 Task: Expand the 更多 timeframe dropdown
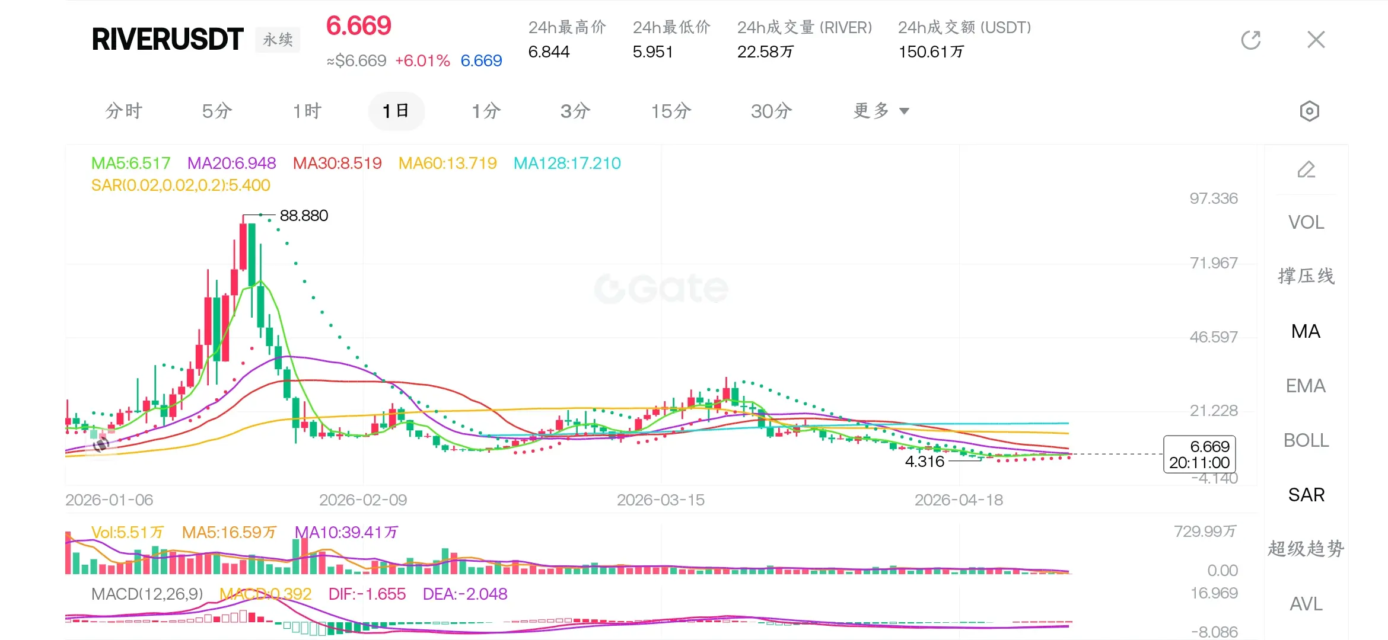871,111
